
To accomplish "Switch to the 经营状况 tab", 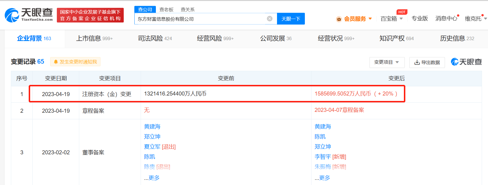I will 336,38.
